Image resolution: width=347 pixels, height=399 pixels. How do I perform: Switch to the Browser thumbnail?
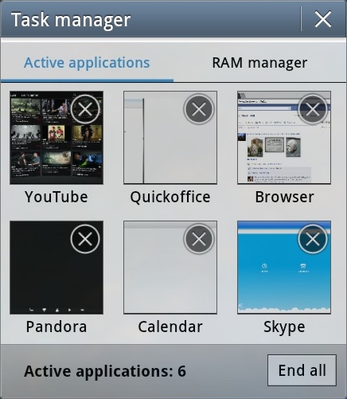coord(284,138)
